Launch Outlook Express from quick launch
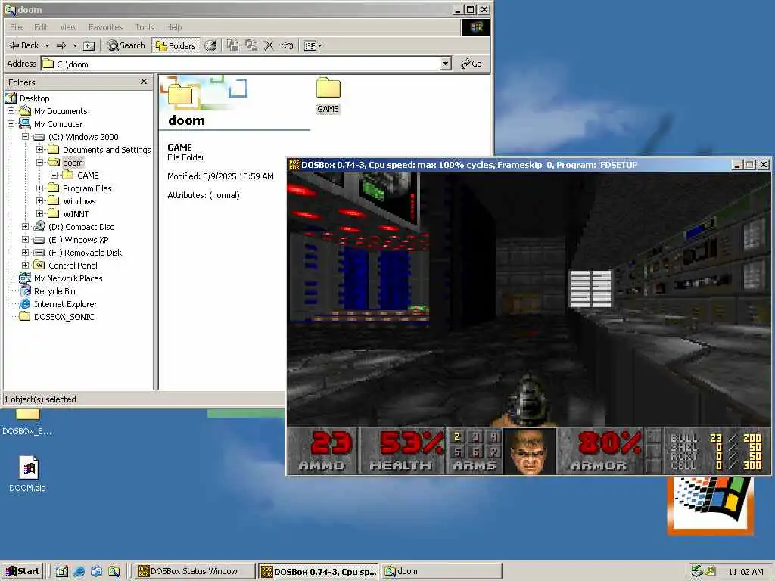Image resolution: width=775 pixels, height=581 pixels. click(96, 572)
